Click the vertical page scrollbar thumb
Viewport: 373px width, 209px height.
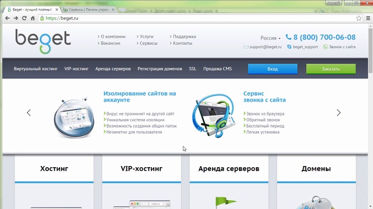[x=371, y=51]
